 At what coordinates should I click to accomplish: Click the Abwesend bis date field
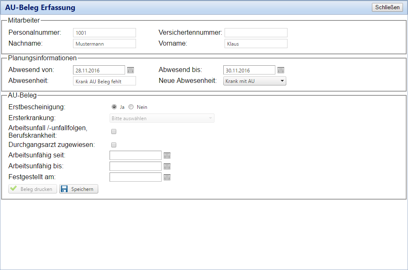tap(249, 70)
